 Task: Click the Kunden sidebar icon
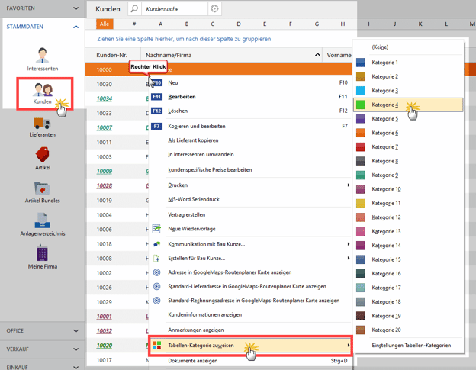point(42,89)
